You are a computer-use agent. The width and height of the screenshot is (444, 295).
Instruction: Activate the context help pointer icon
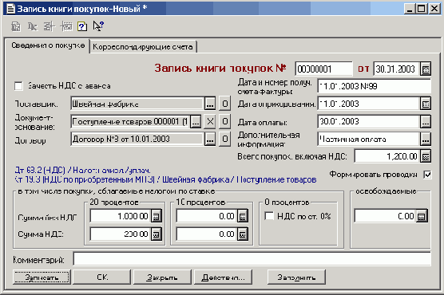pos(98,26)
